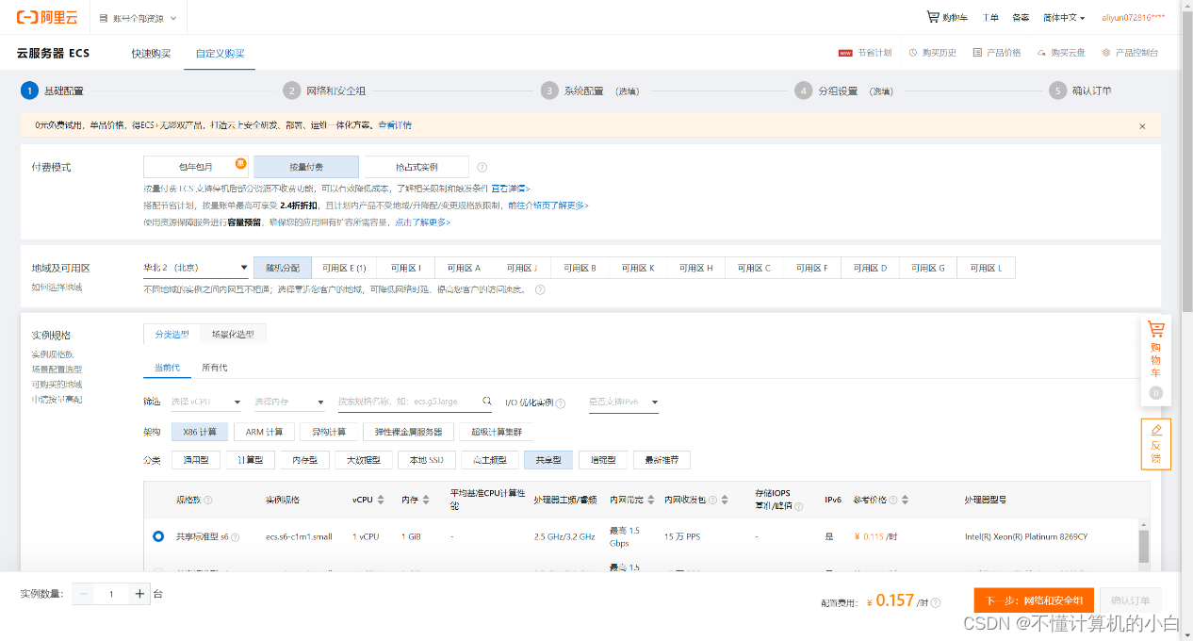Increase instance count with plus button
Screen dimensions: 1193x641
pyautogui.click(x=139, y=594)
